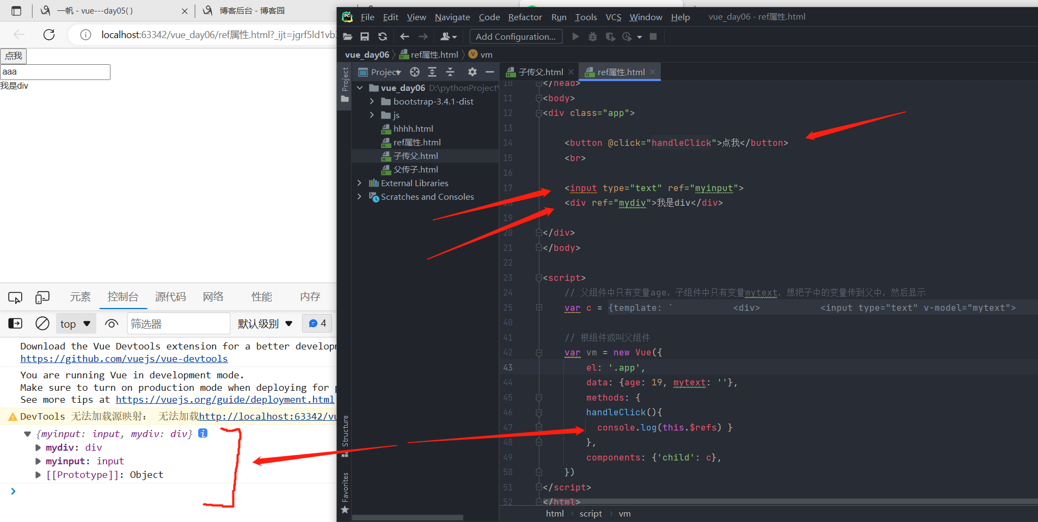Click the 点我 button on the web page

click(14, 56)
